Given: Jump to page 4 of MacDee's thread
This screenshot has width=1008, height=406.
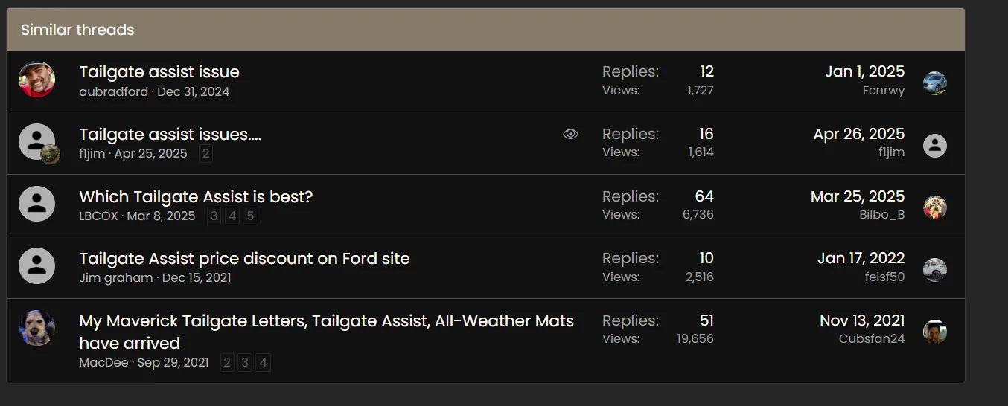Looking at the screenshot, I should click(x=263, y=363).
